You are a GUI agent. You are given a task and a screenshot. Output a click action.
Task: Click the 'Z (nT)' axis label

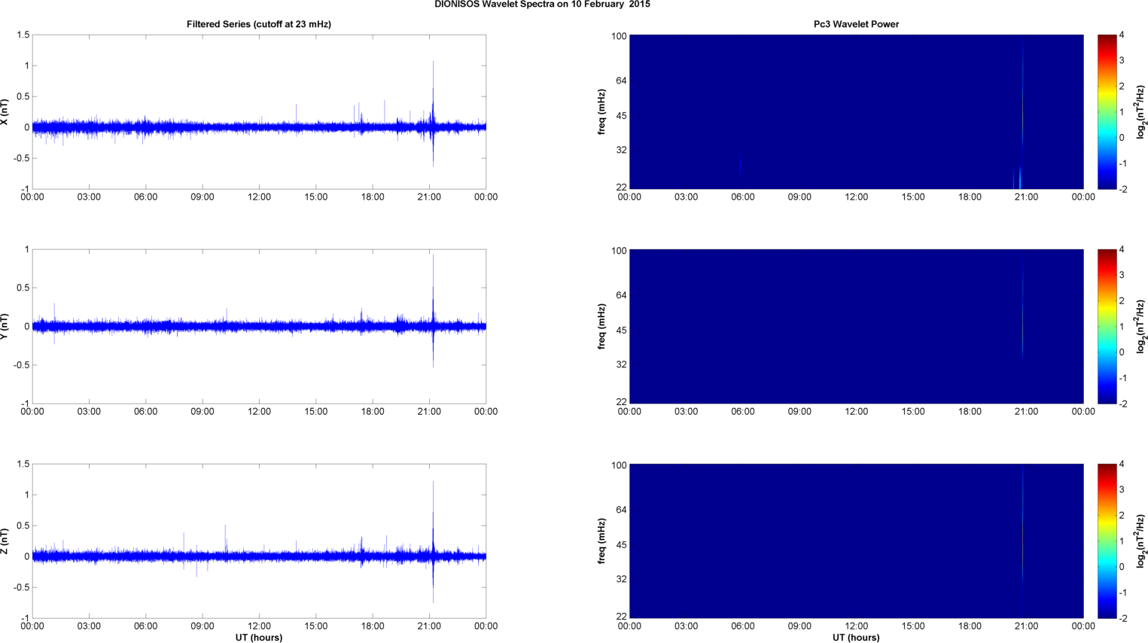pos(5,541)
